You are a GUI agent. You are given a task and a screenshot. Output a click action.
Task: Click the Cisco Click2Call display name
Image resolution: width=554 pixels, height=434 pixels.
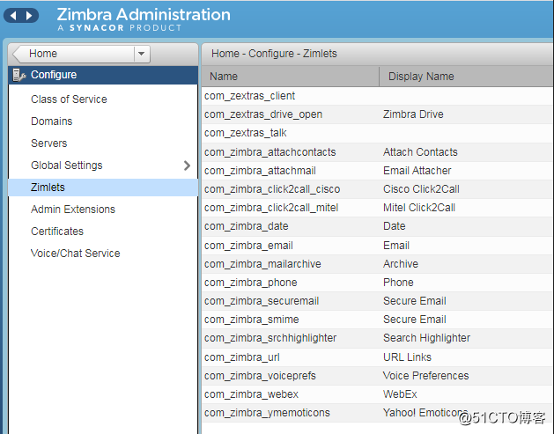[x=422, y=189]
